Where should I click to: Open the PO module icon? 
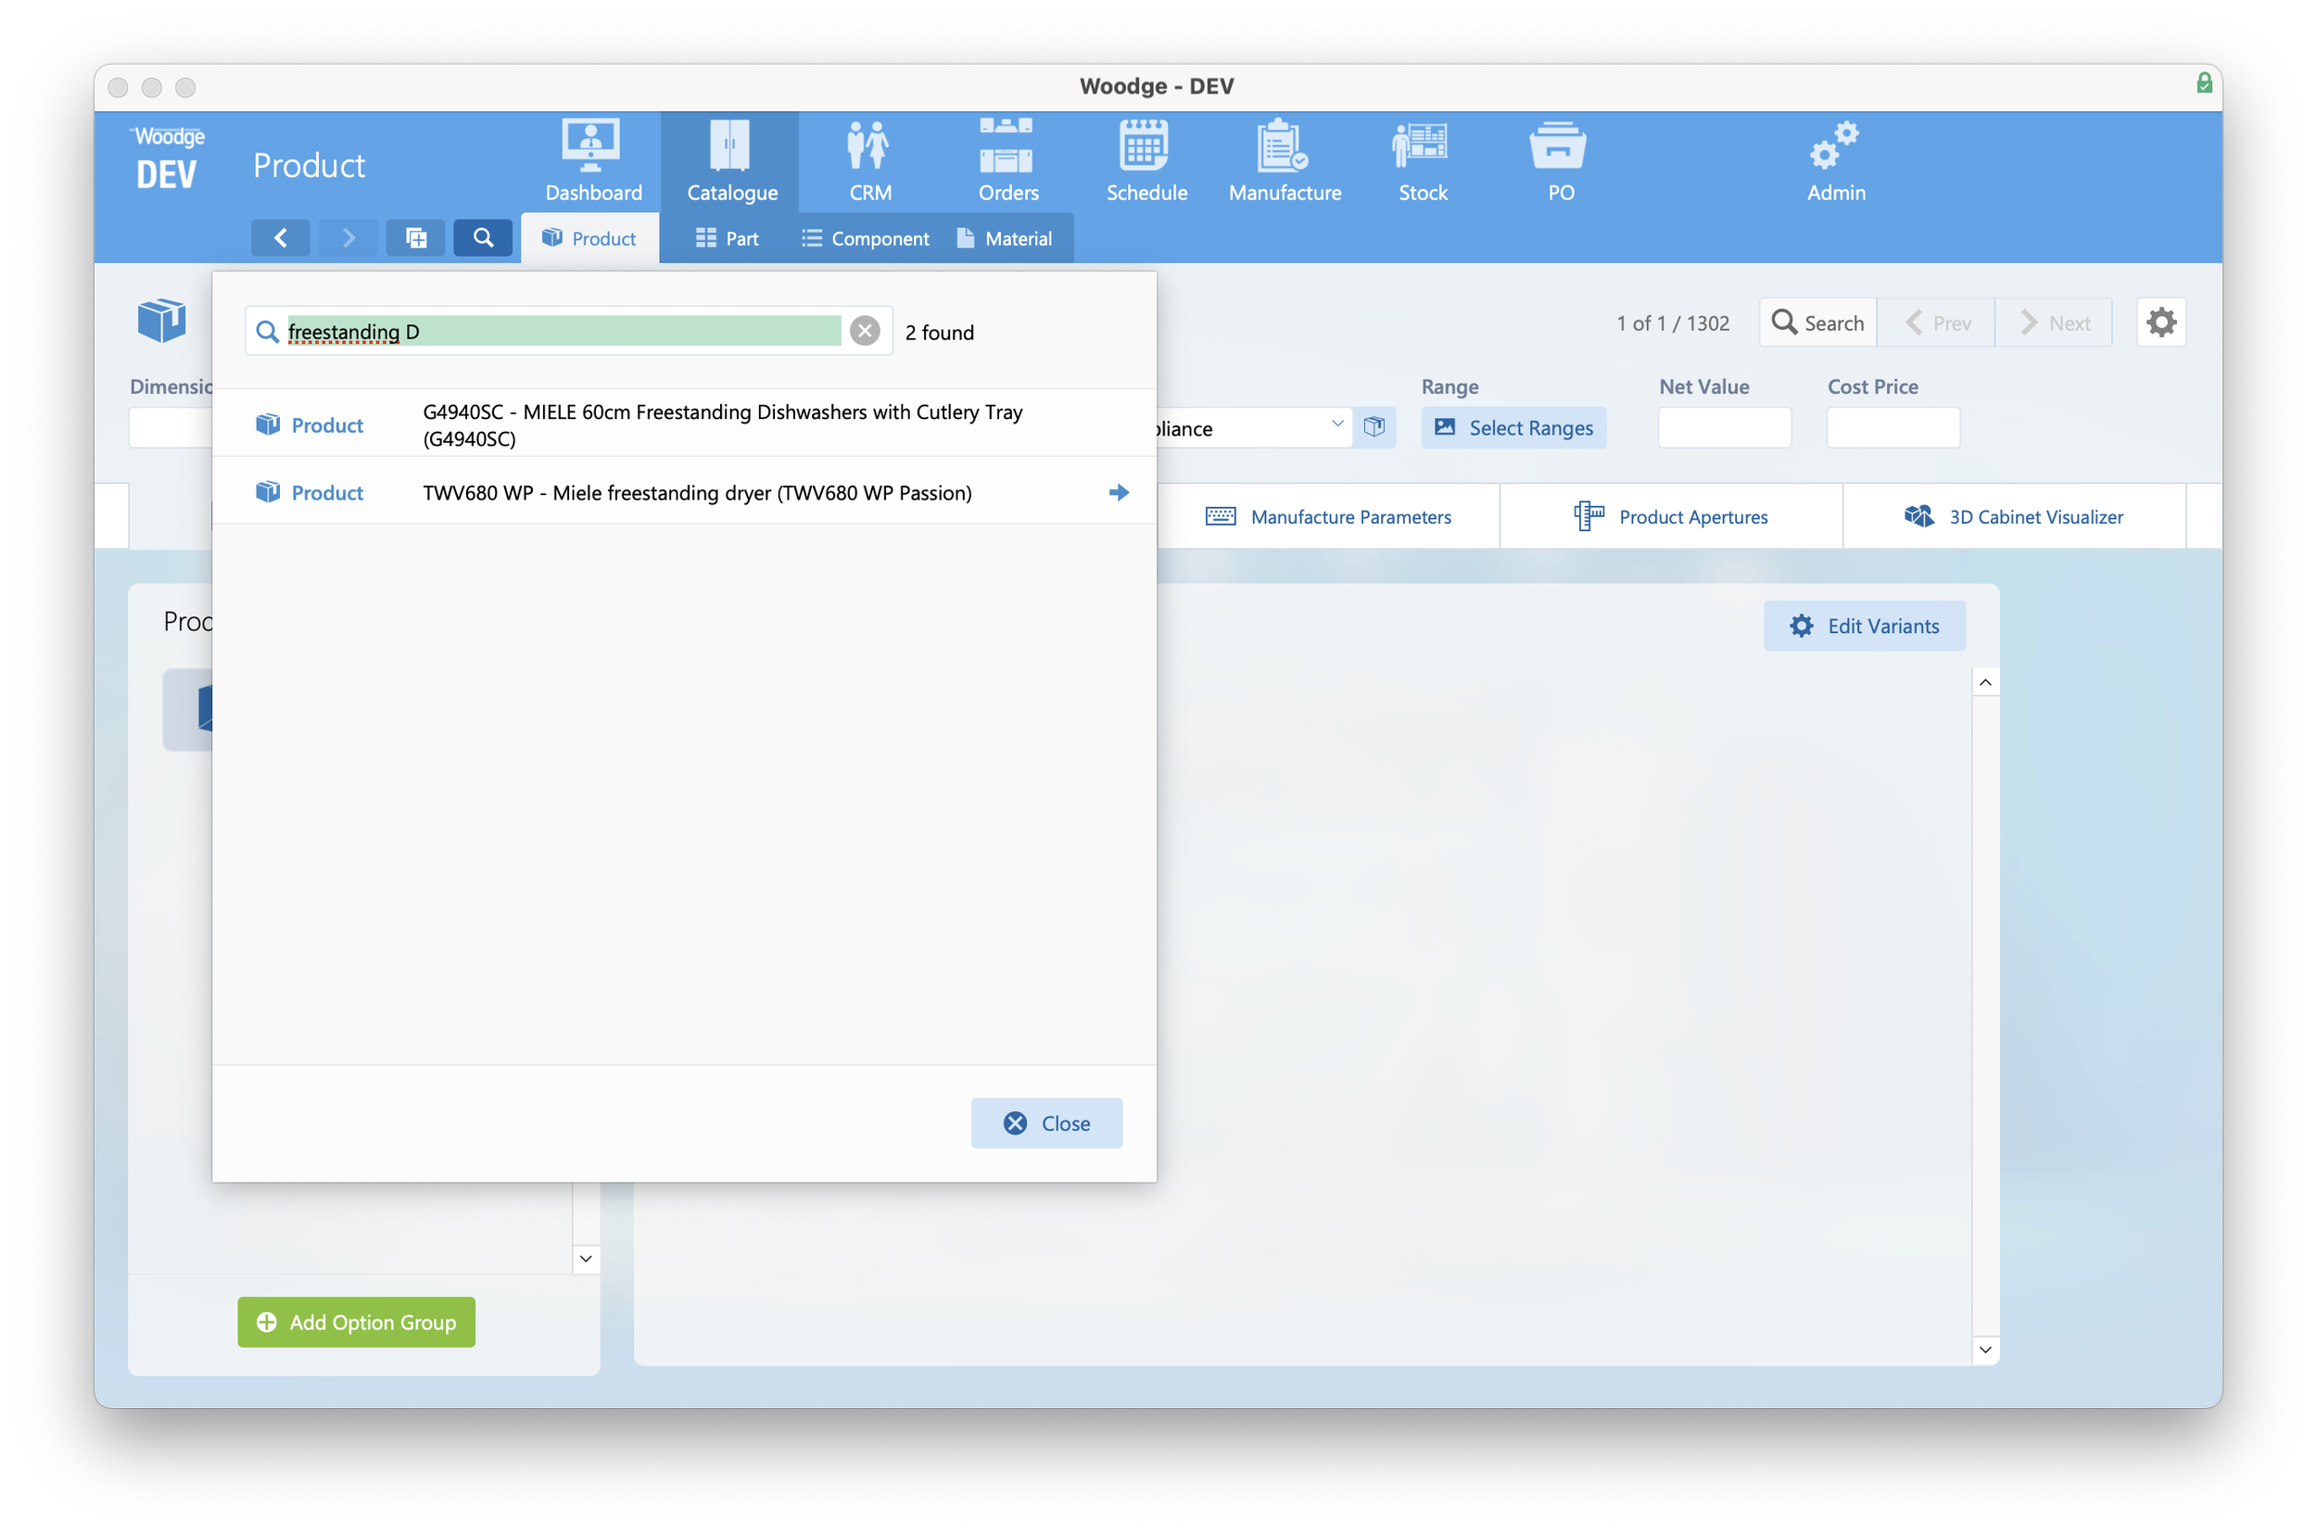click(1559, 146)
